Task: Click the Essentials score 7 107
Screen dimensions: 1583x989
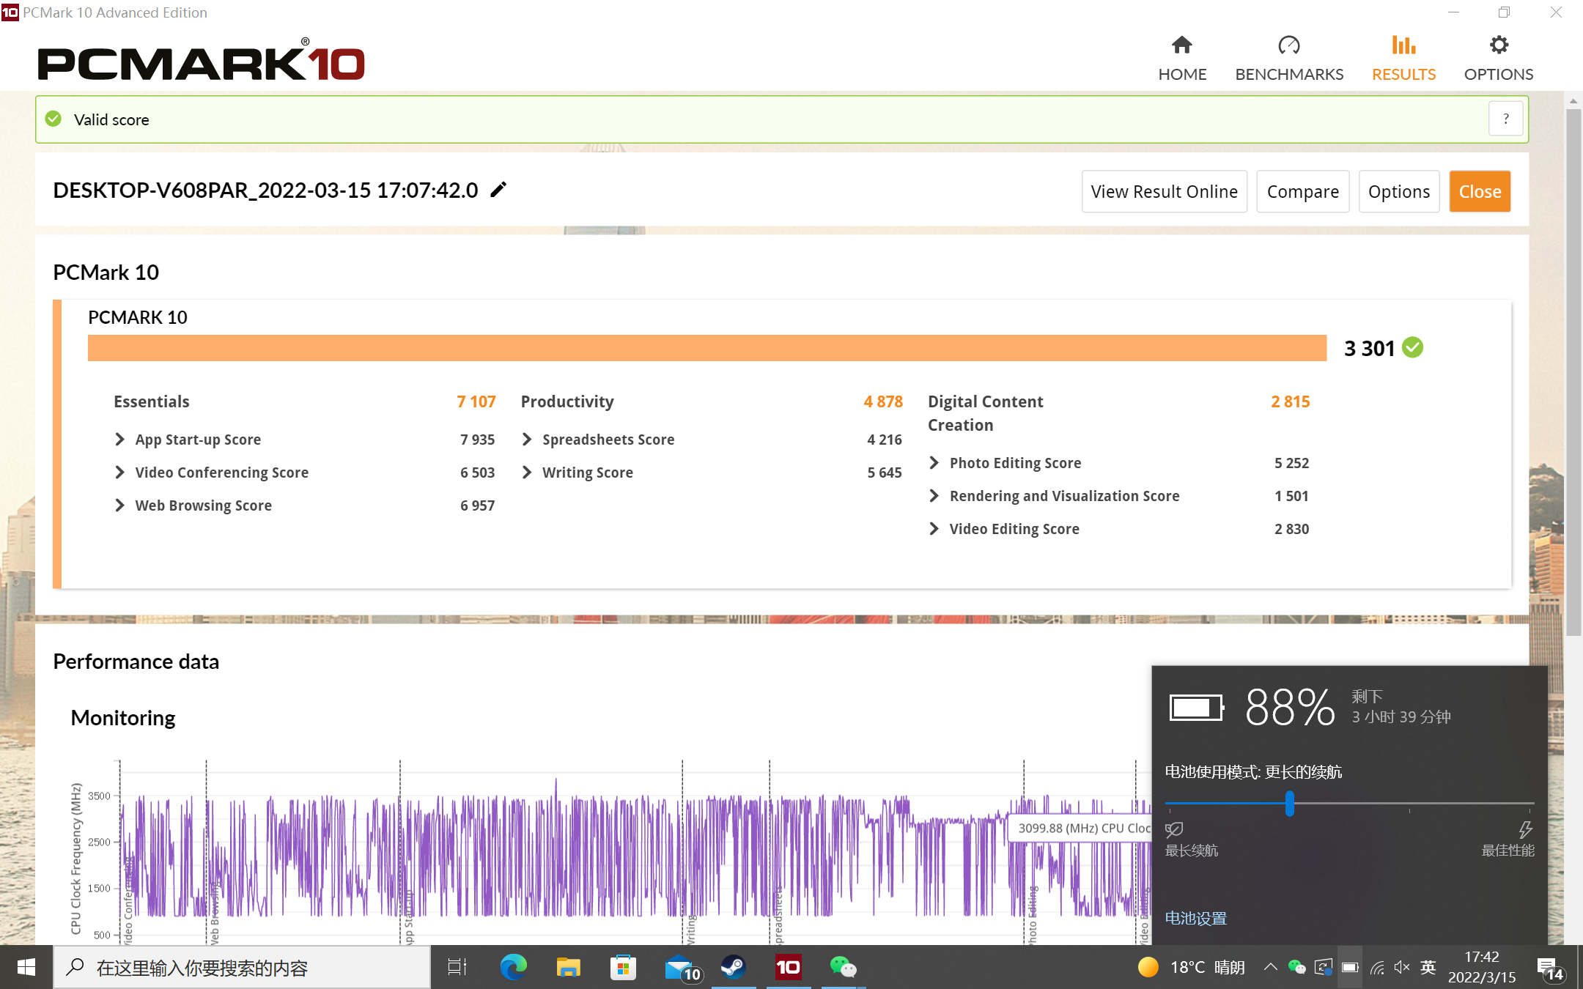Action: pos(476,401)
